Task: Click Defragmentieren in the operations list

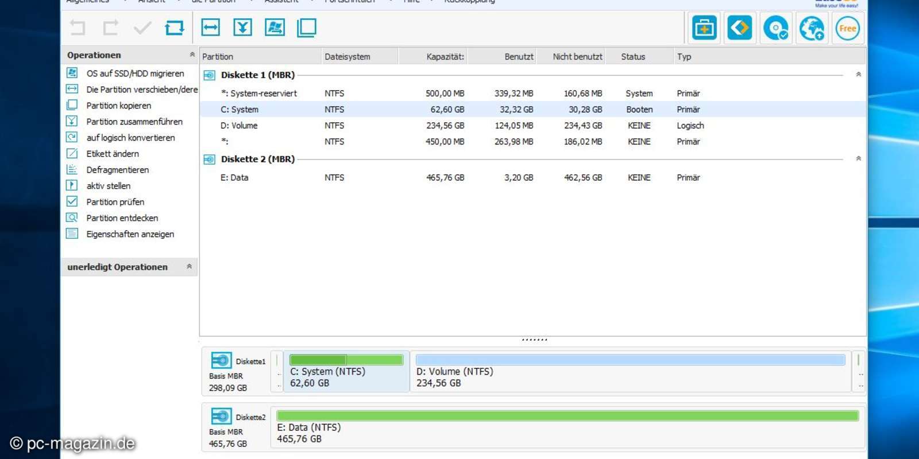Action: tap(117, 170)
